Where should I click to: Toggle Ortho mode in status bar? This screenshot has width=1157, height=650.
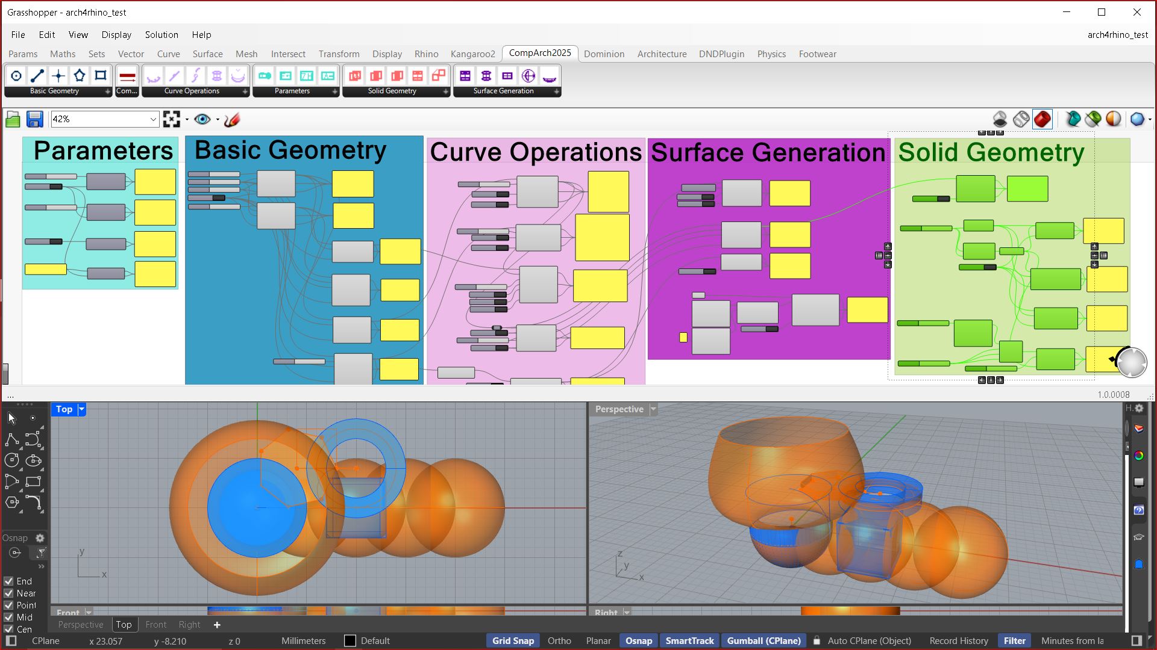coord(559,641)
